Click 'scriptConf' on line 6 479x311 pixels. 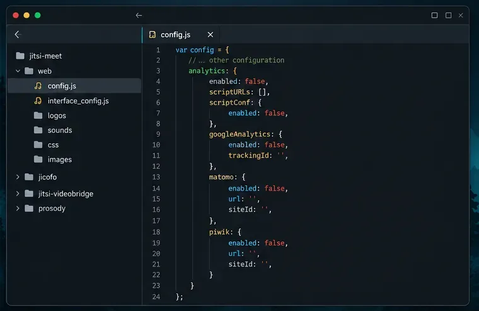click(x=229, y=103)
